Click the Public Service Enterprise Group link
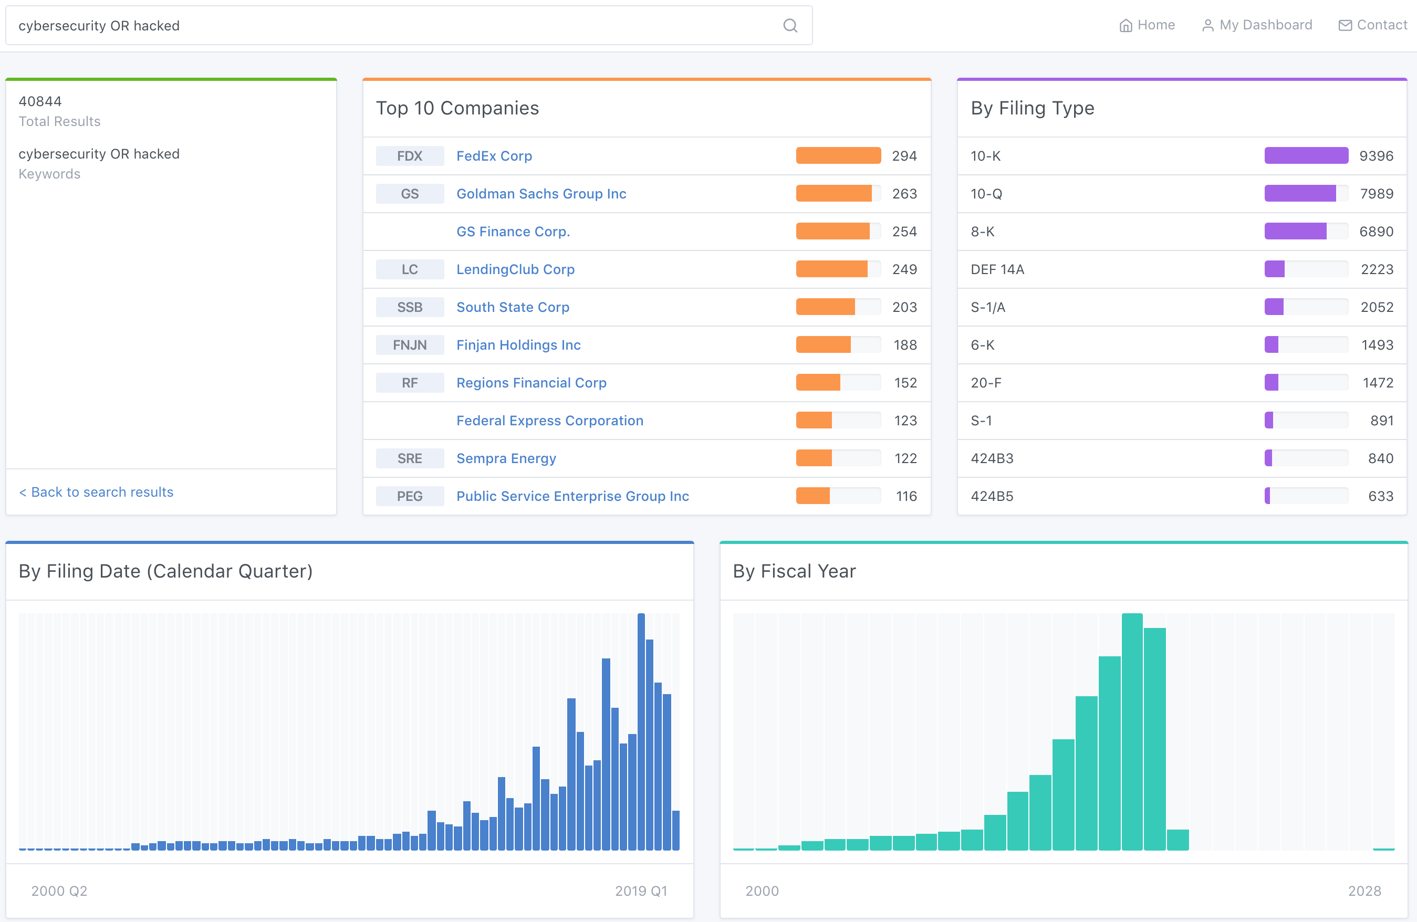Screen dimensions: 1417x922 [572, 496]
